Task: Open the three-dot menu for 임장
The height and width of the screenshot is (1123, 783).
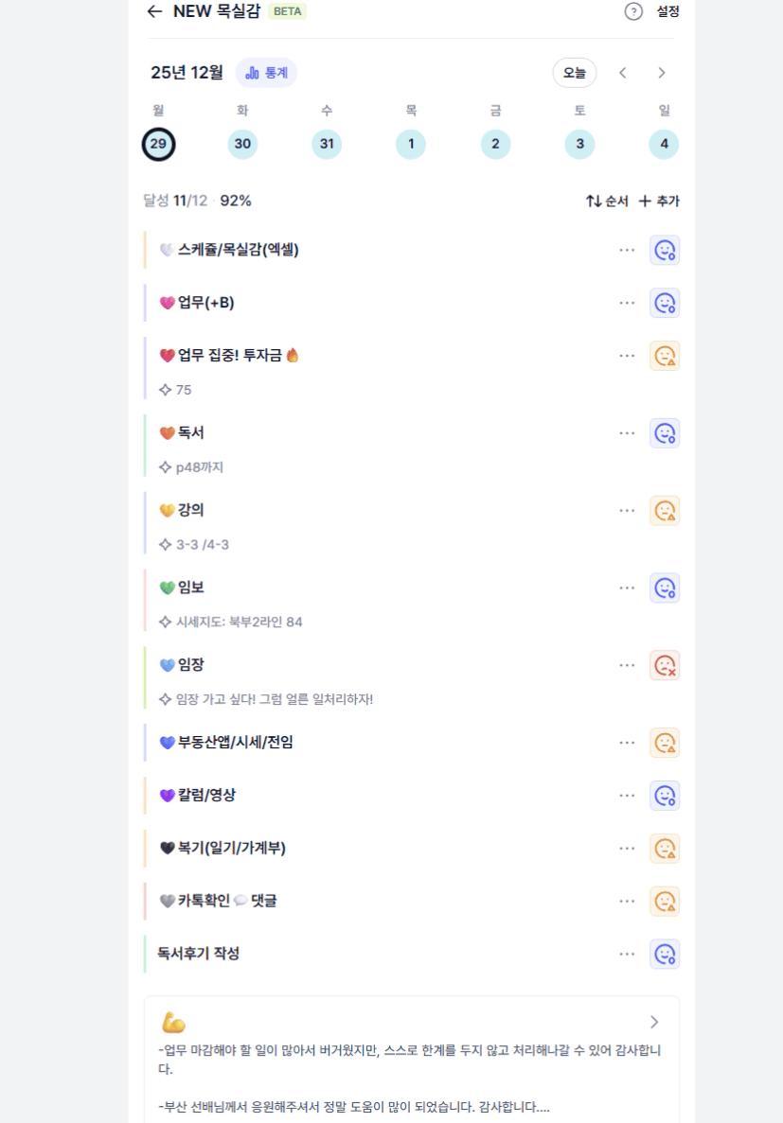Action: click(x=627, y=665)
